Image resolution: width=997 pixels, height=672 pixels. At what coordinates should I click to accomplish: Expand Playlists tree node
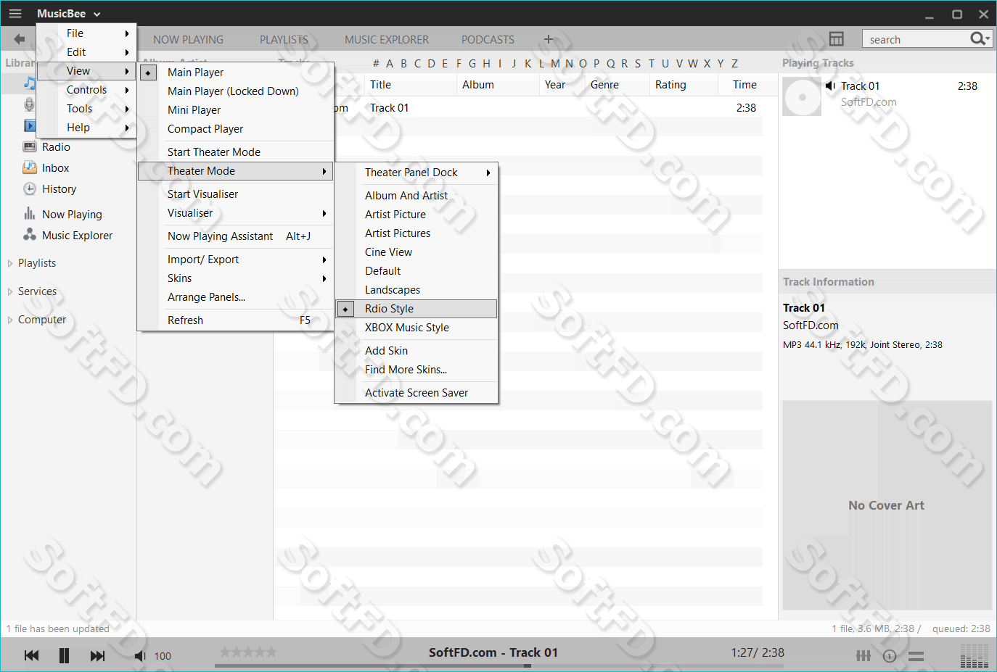[10, 263]
